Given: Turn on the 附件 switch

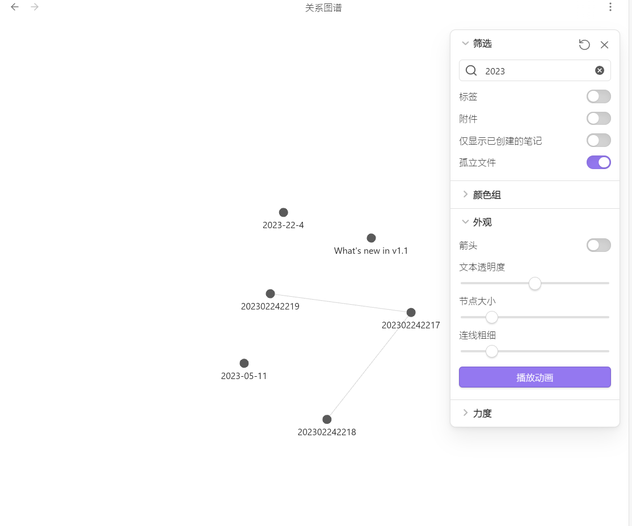Looking at the screenshot, I should click(x=599, y=119).
